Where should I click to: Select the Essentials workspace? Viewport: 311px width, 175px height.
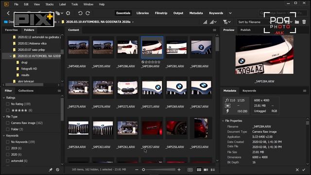pos(123,13)
